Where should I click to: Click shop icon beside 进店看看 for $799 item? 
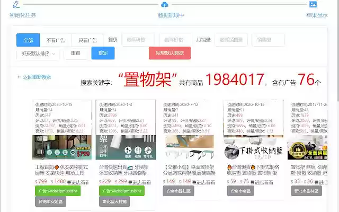click(69, 182)
